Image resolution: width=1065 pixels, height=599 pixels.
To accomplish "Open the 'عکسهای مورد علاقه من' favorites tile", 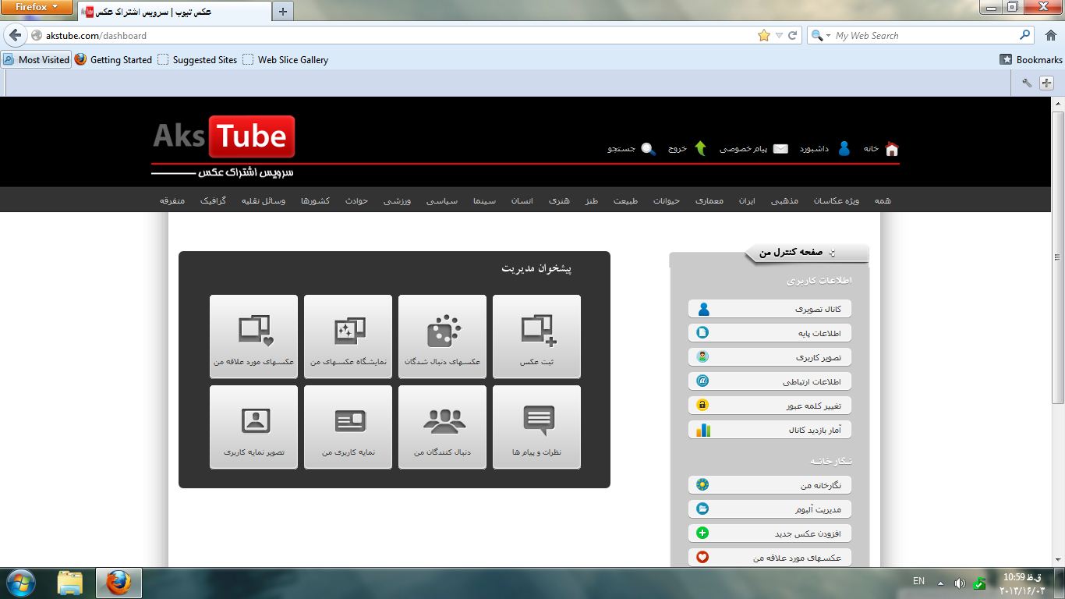I will point(253,337).
